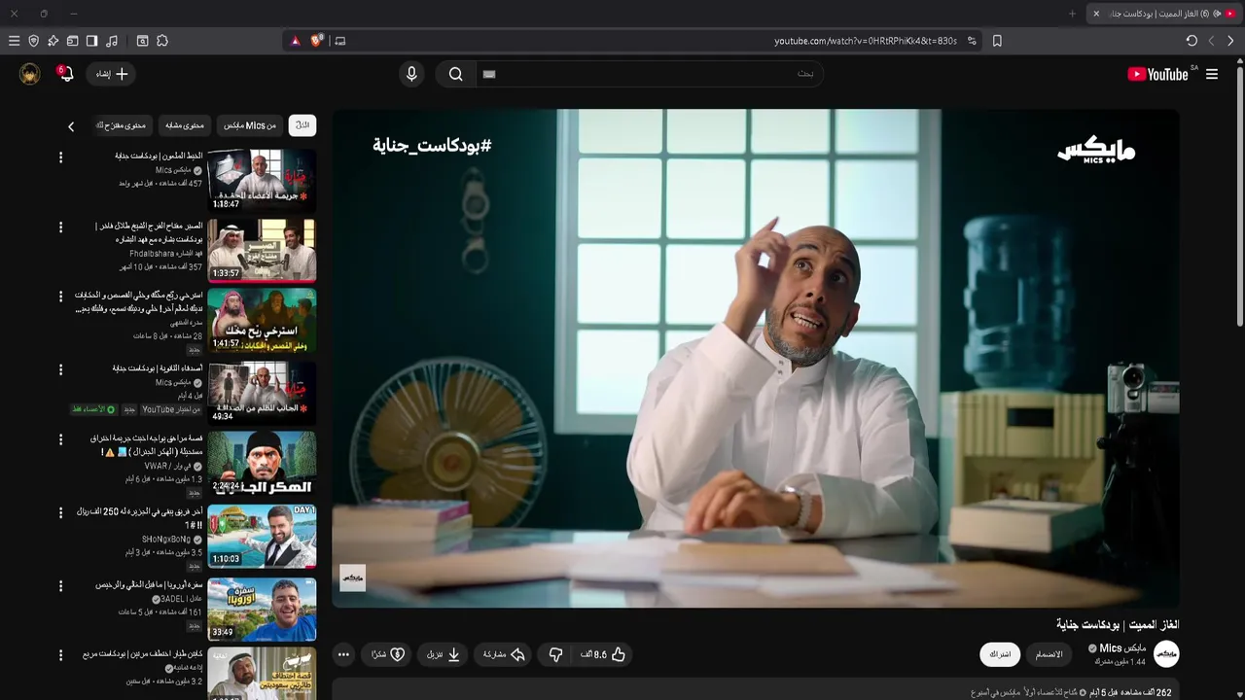Select the 'الكل' filter chip
Image resolution: width=1245 pixels, height=700 pixels.
(302, 125)
